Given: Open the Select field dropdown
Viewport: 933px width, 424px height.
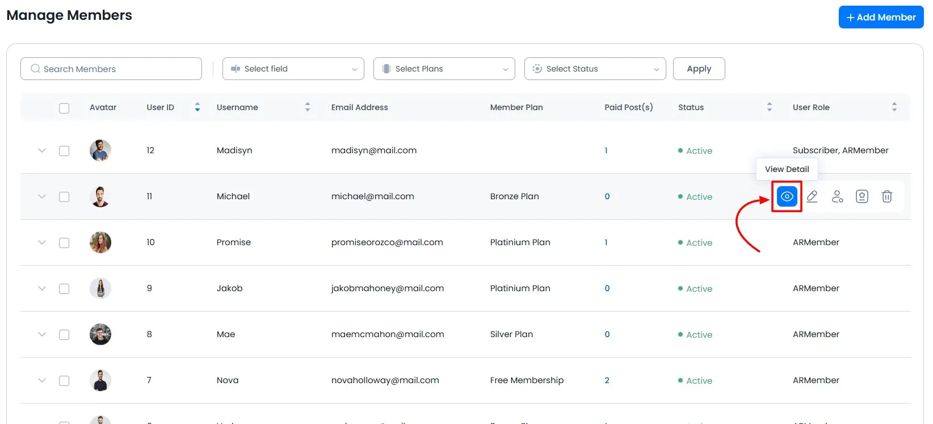Looking at the screenshot, I should (x=293, y=69).
